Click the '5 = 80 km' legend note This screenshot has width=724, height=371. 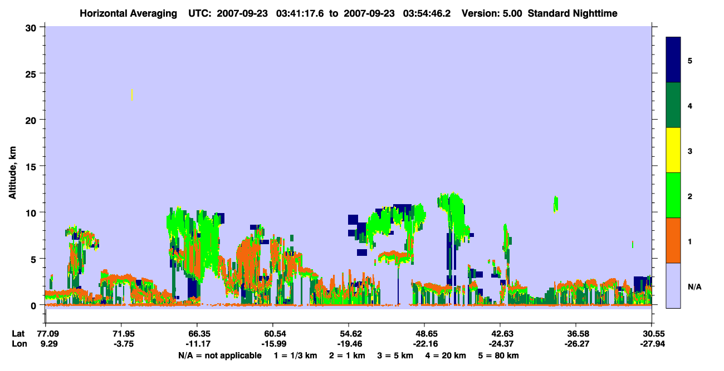tap(498, 355)
